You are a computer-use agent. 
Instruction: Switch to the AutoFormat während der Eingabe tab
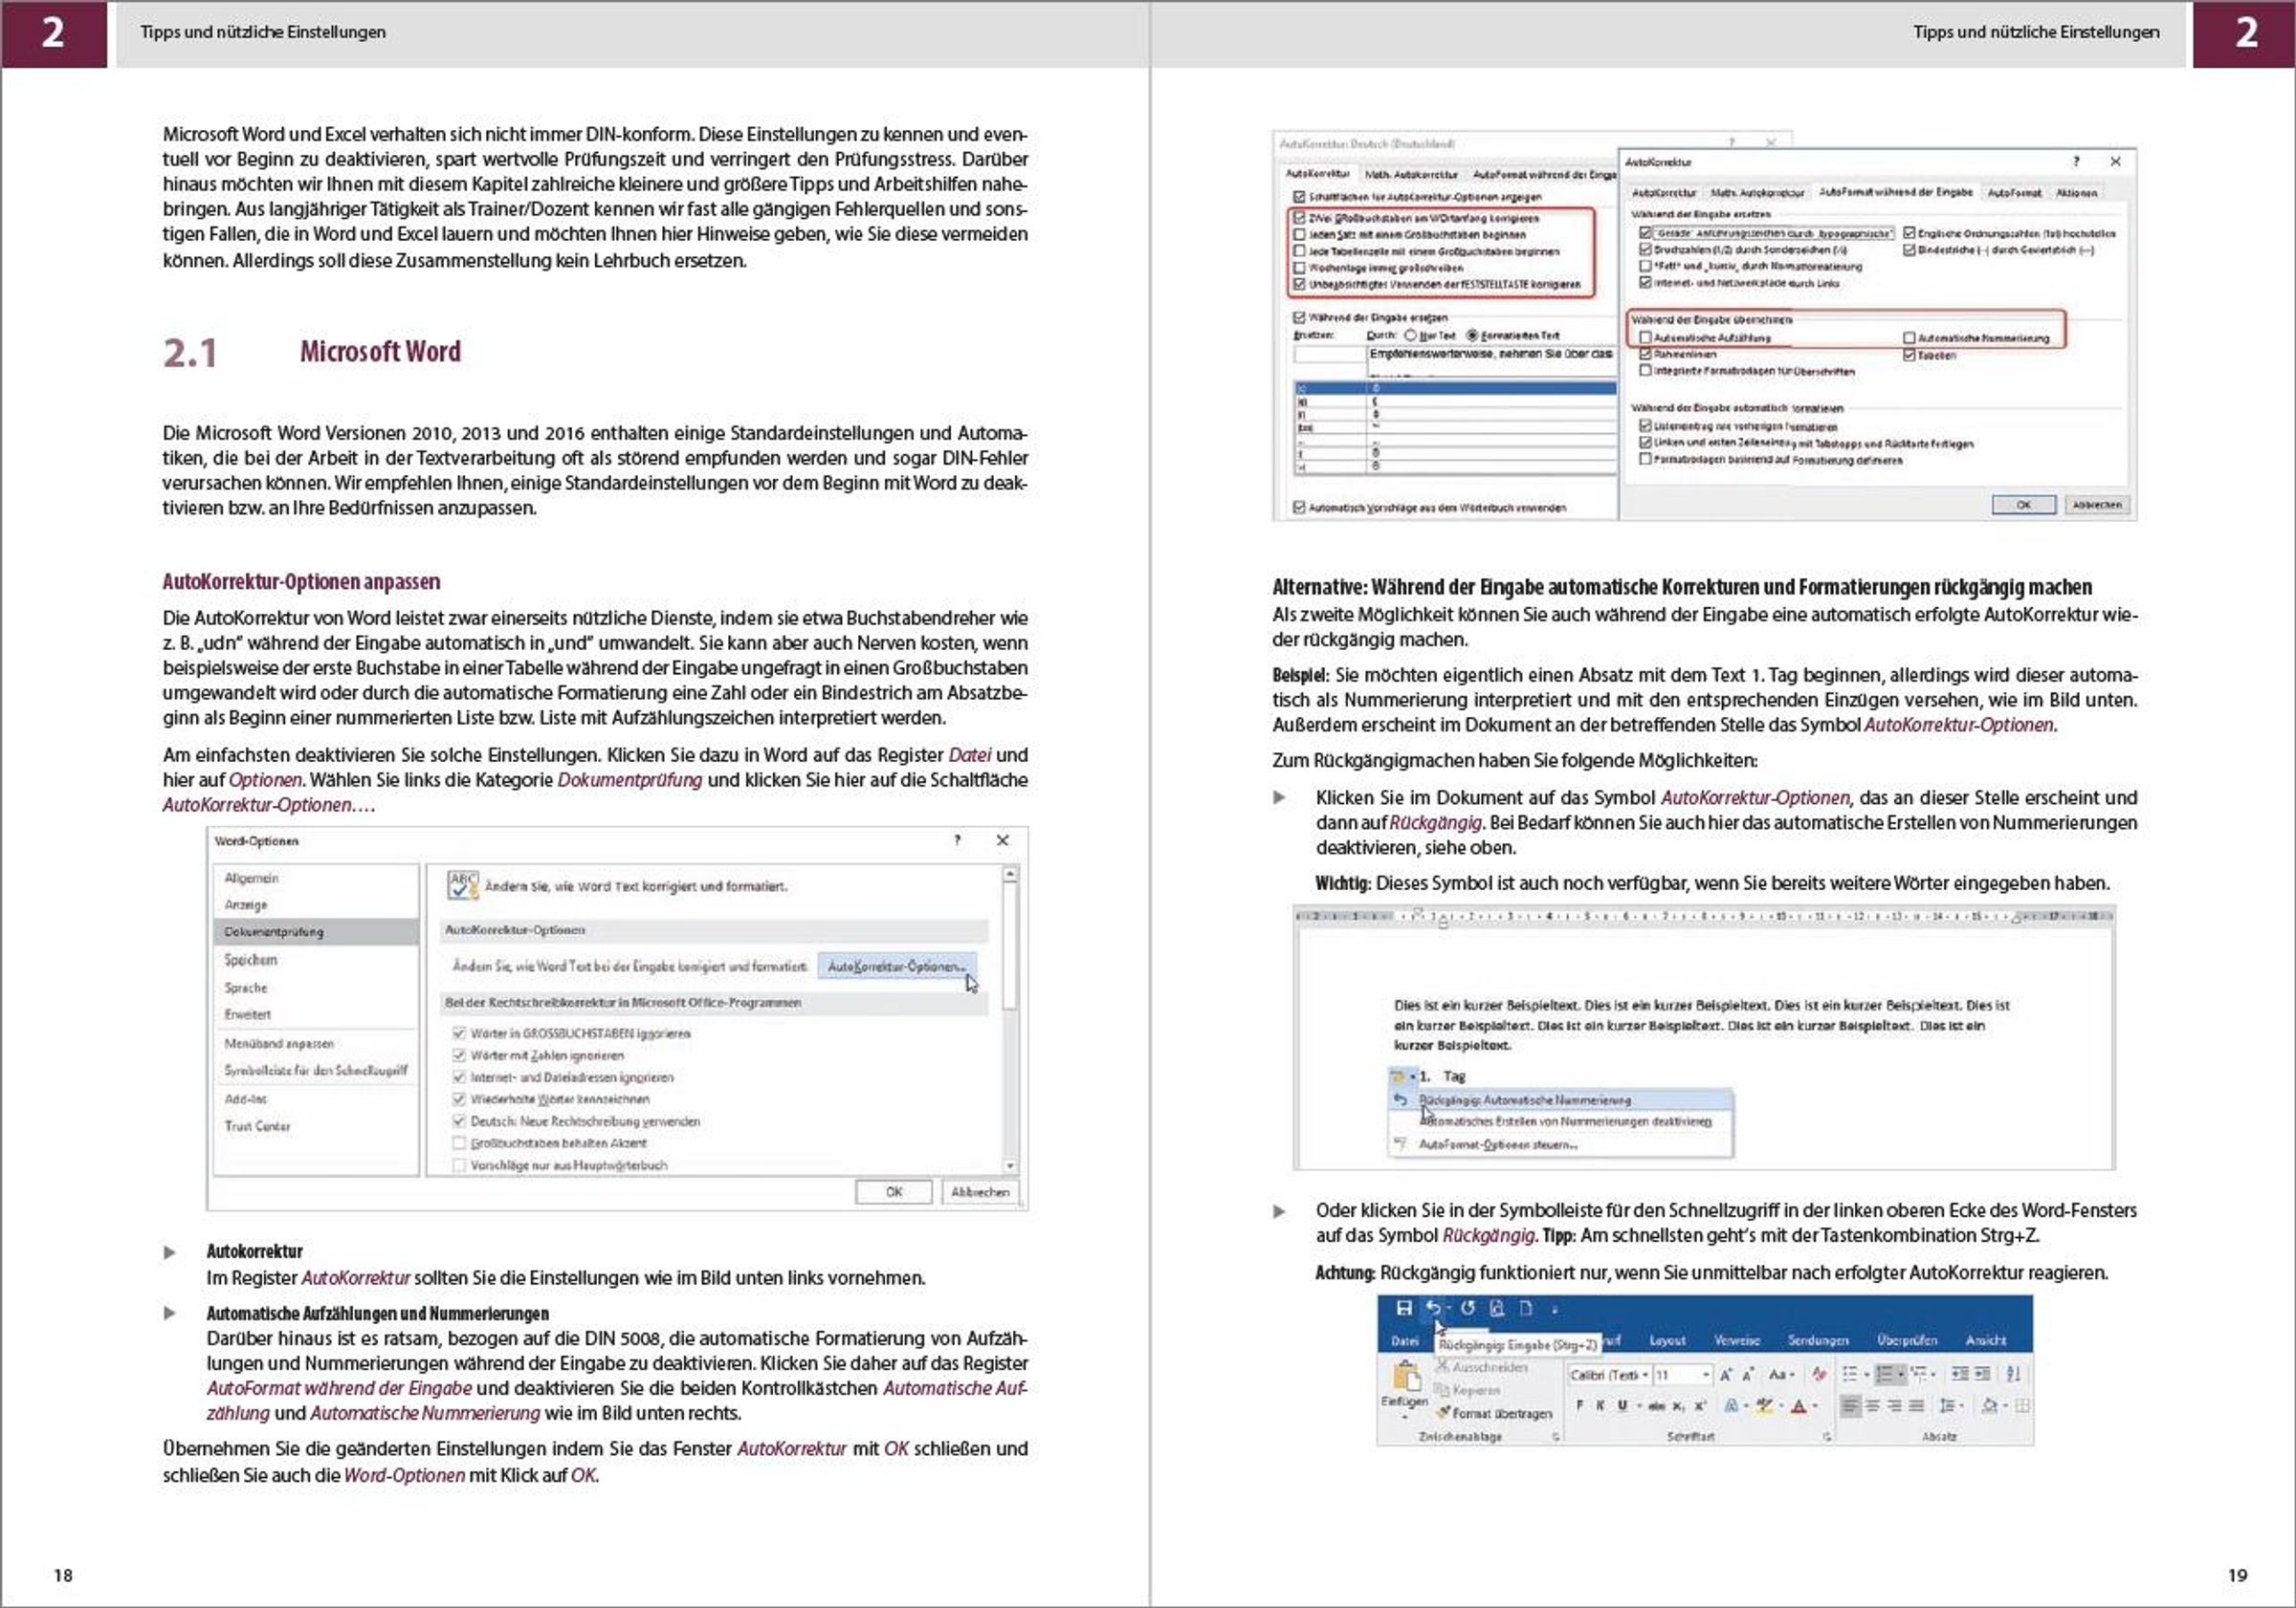pyautogui.click(x=1895, y=192)
